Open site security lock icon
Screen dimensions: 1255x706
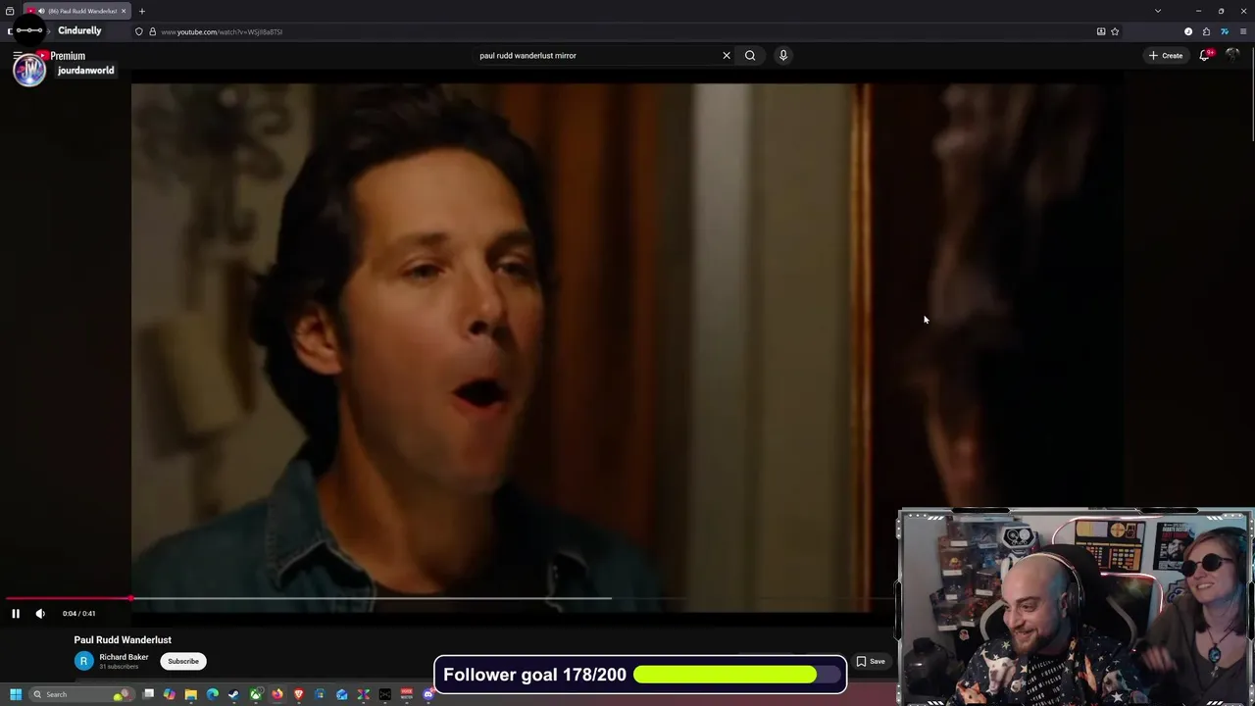pos(152,31)
